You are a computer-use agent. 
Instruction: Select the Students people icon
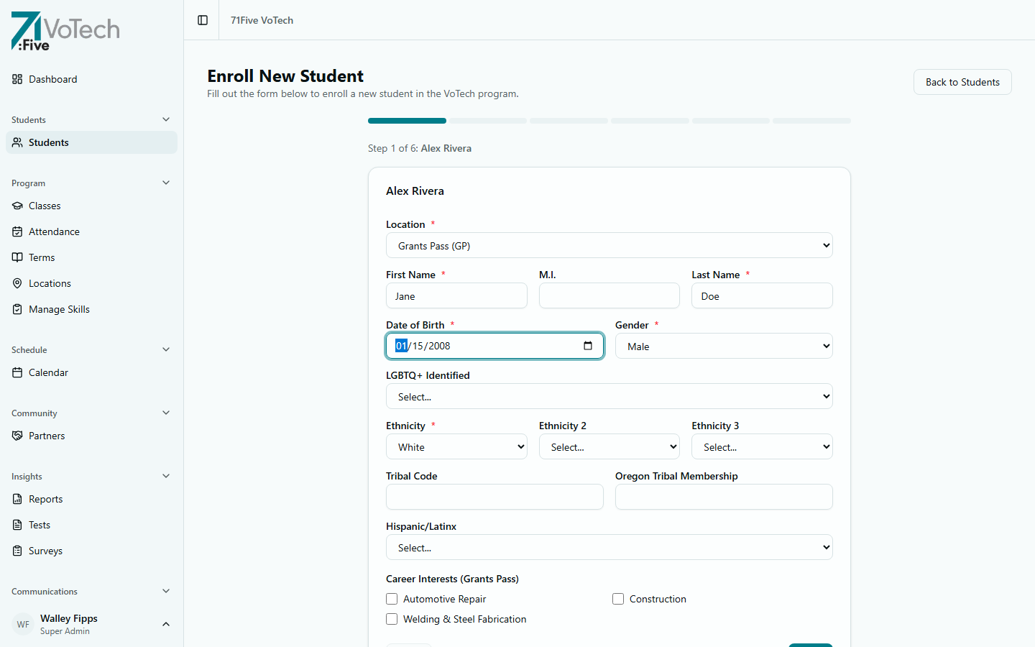pos(17,142)
